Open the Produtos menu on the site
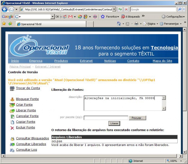The image size is (188, 164). coord(61,61)
